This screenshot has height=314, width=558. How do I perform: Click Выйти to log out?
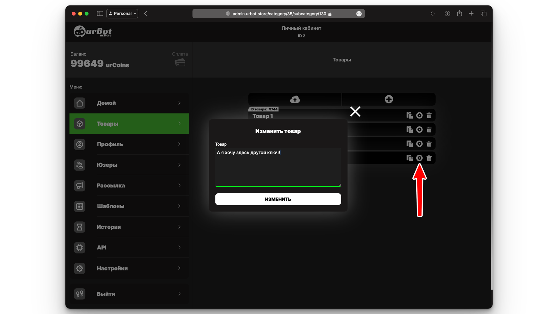click(x=129, y=294)
